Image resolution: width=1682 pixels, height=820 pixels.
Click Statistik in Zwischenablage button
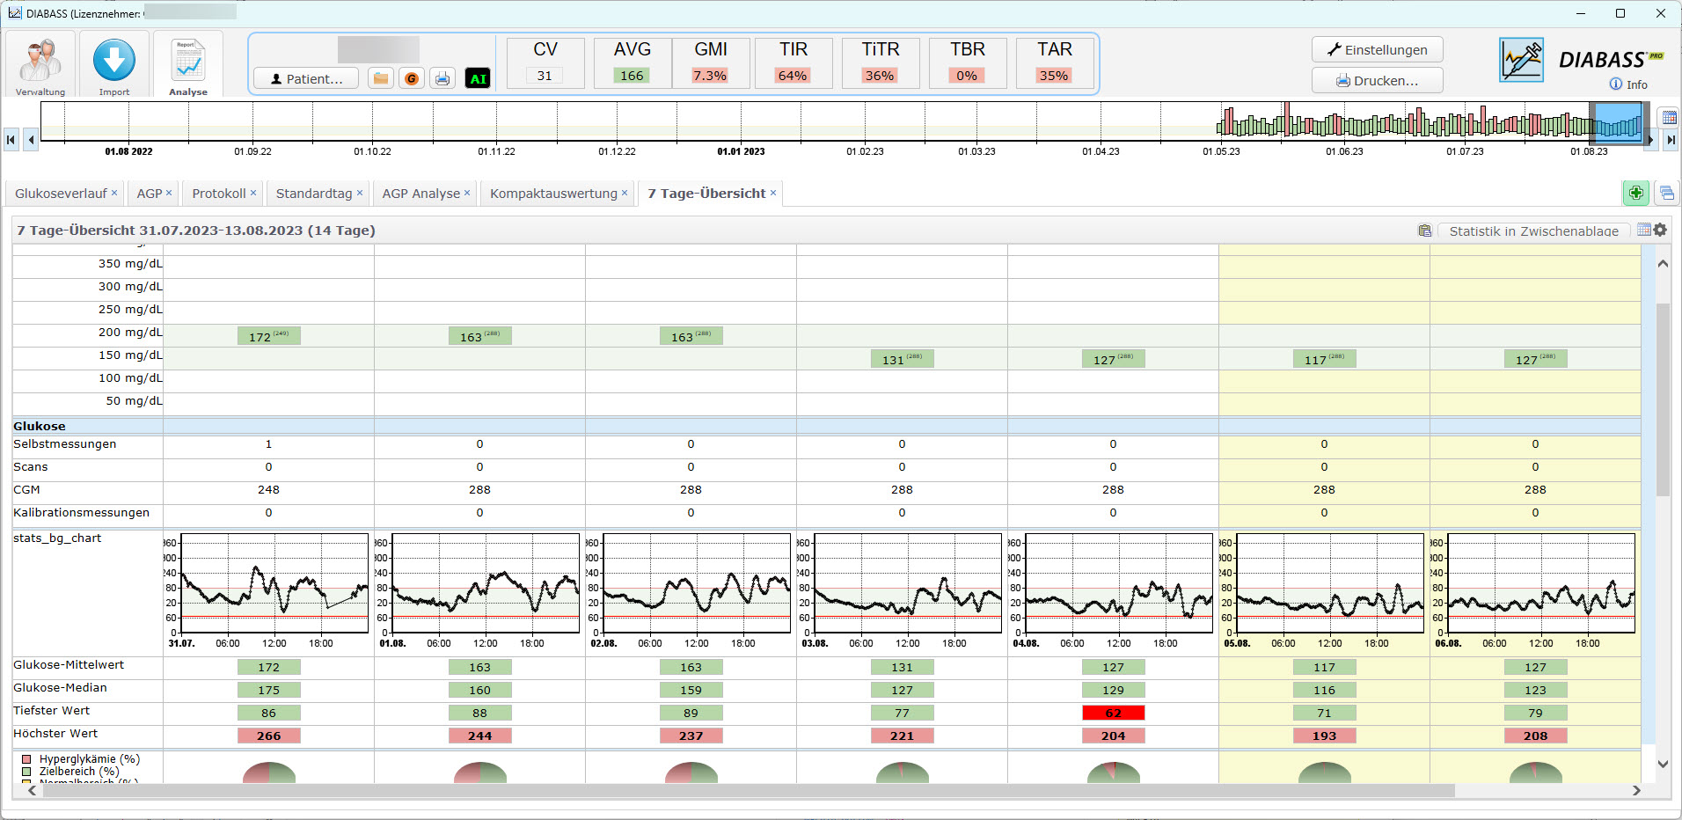(x=1533, y=231)
